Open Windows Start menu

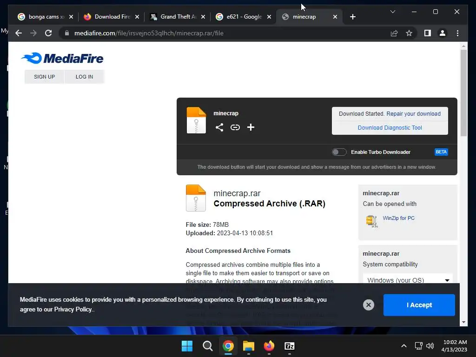pos(187,346)
